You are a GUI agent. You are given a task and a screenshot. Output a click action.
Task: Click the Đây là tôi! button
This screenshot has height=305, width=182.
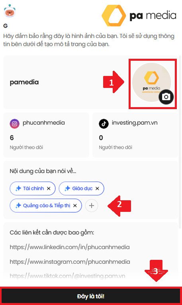pyautogui.click(x=91, y=297)
